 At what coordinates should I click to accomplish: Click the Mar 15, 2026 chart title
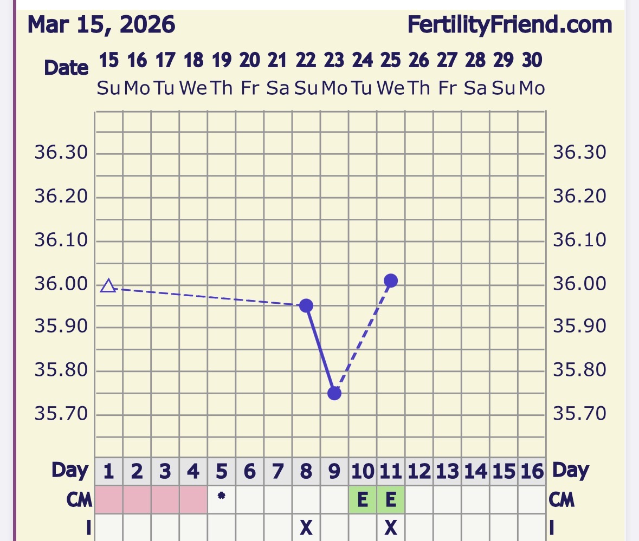(x=101, y=25)
